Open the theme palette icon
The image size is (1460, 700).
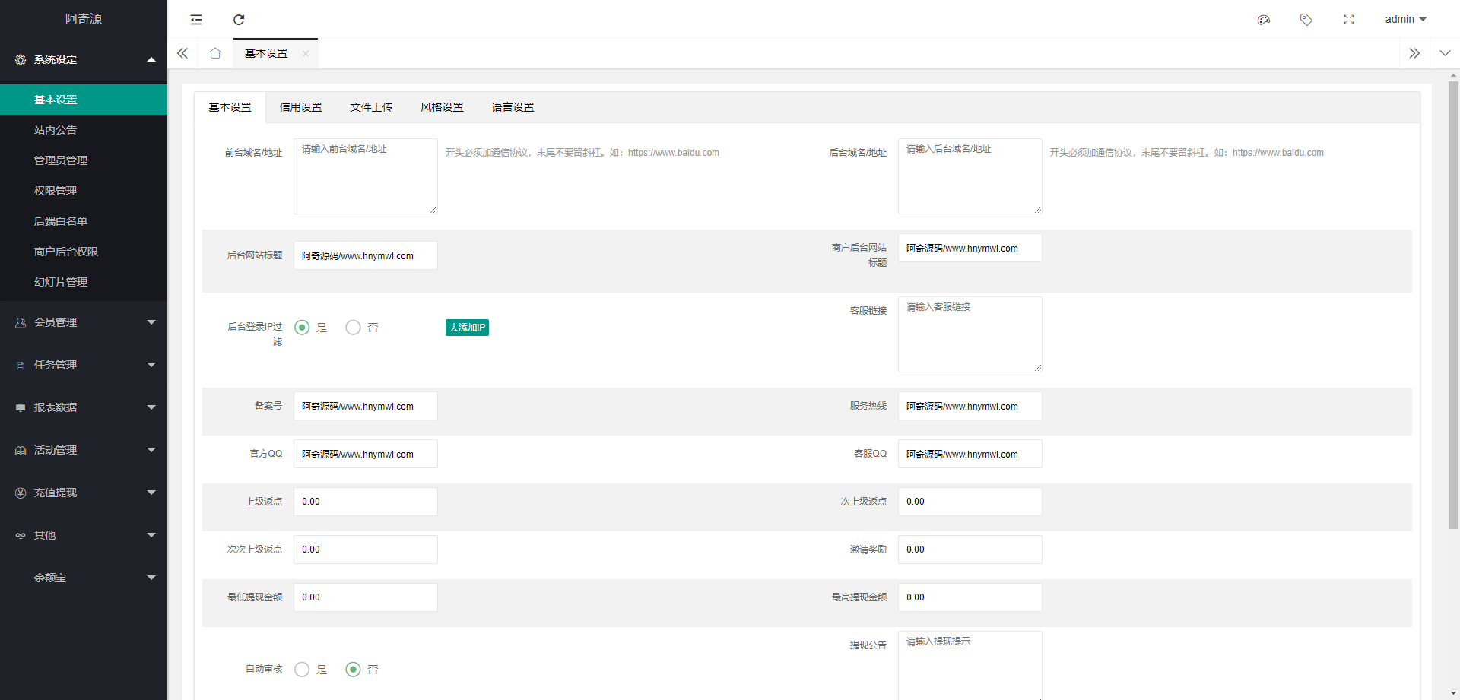coord(1264,20)
